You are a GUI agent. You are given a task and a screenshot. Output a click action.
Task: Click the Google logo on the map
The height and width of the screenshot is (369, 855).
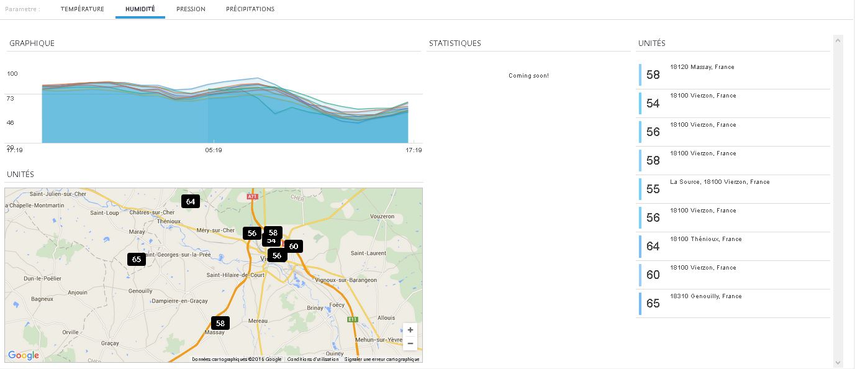[x=24, y=355]
